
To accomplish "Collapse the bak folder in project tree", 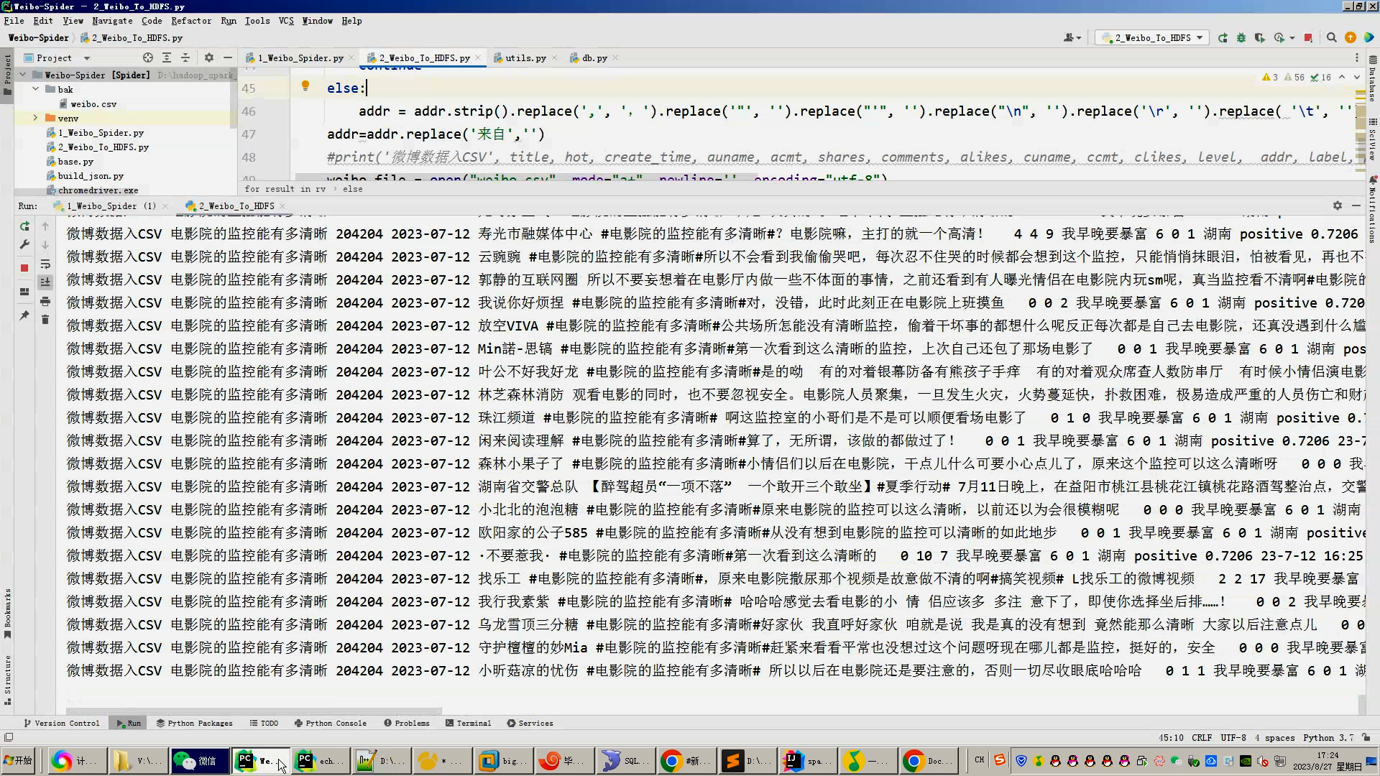I will pyautogui.click(x=35, y=89).
